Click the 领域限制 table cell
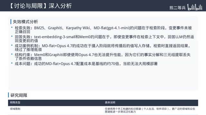 (15, 109)
